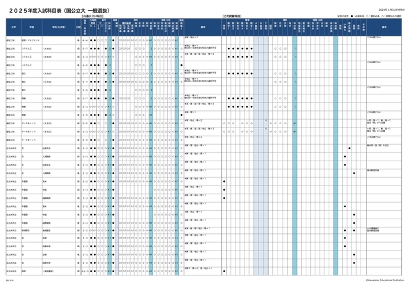This screenshot has height=290, width=411.
Task: Select the 学部 column header
Action: [31, 27]
